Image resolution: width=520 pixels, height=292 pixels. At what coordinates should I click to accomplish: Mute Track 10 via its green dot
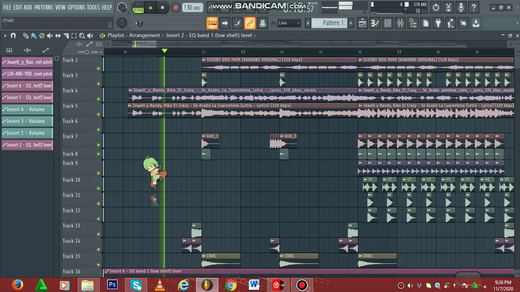point(98,188)
